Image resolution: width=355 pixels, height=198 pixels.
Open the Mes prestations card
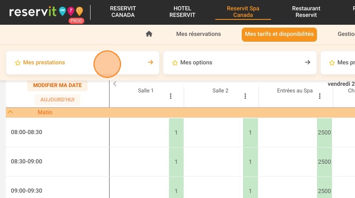click(83, 63)
